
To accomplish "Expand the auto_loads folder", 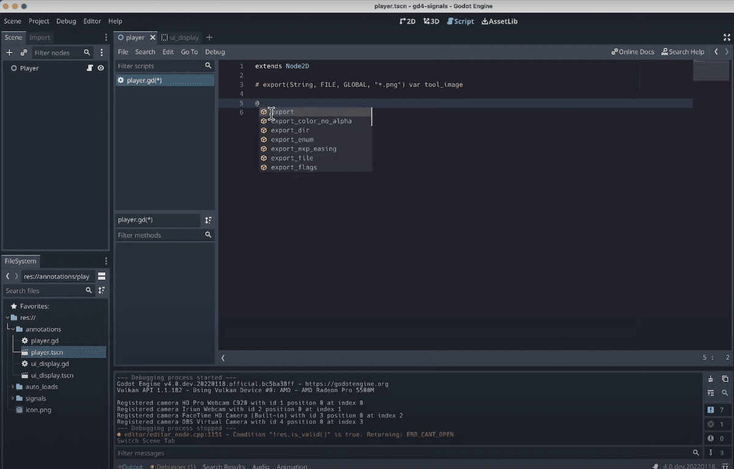I will 13,387.
